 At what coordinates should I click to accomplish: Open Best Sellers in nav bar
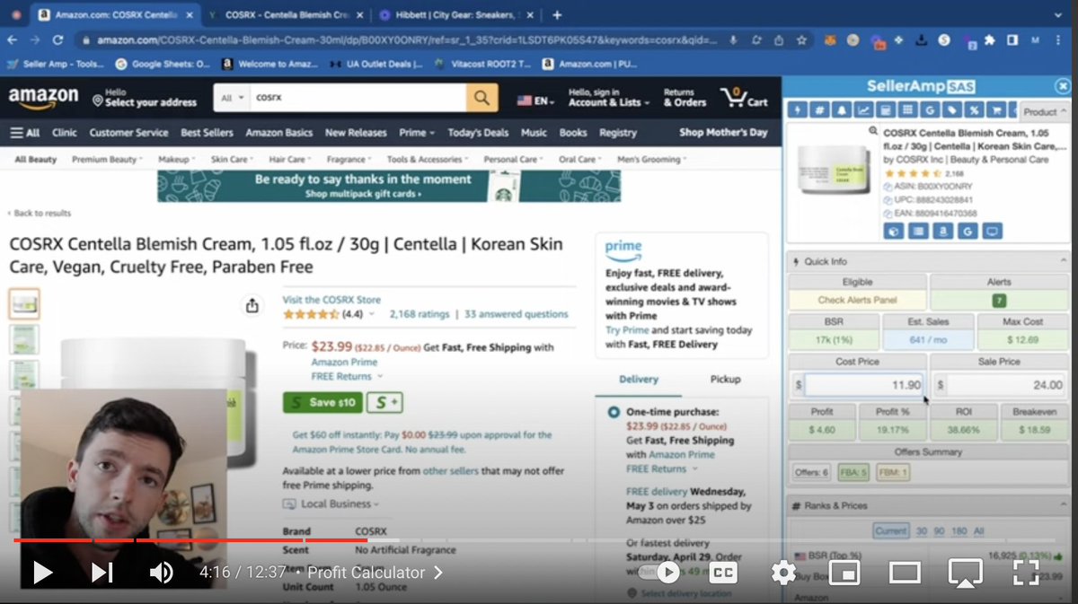[x=207, y=132]
